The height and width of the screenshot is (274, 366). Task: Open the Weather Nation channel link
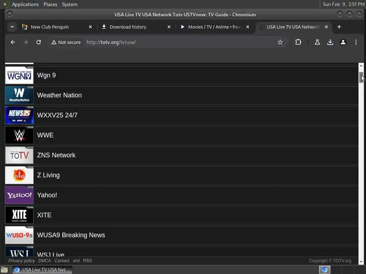click(59, 95)
